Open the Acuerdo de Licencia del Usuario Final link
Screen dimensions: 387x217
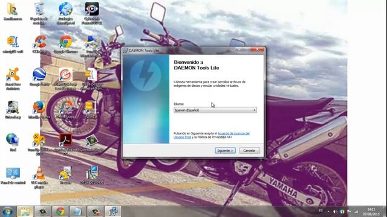pos(212,135)
